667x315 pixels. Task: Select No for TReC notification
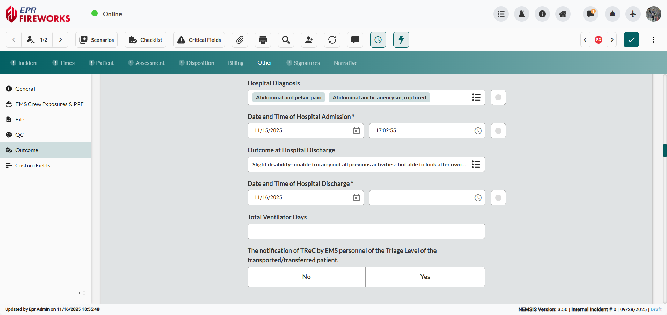pos(306,277)
